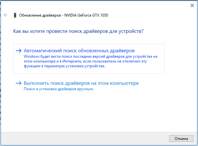Click the back arrow in dialog header
Viewport: 198px width, 146px height.
click(x=5, y=15)
